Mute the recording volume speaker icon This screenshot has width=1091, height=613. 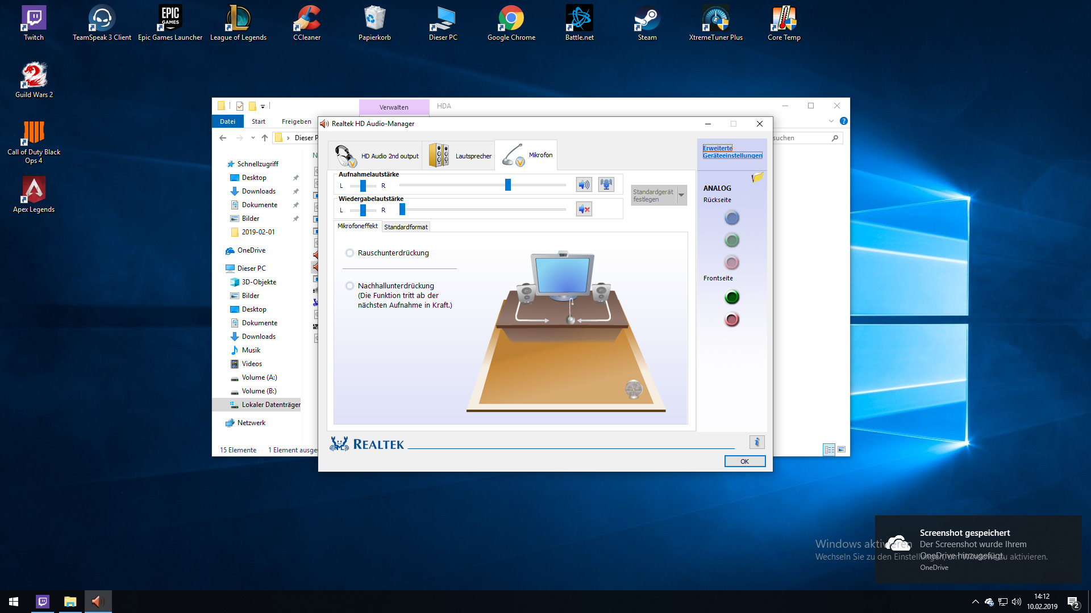point(584,184)
